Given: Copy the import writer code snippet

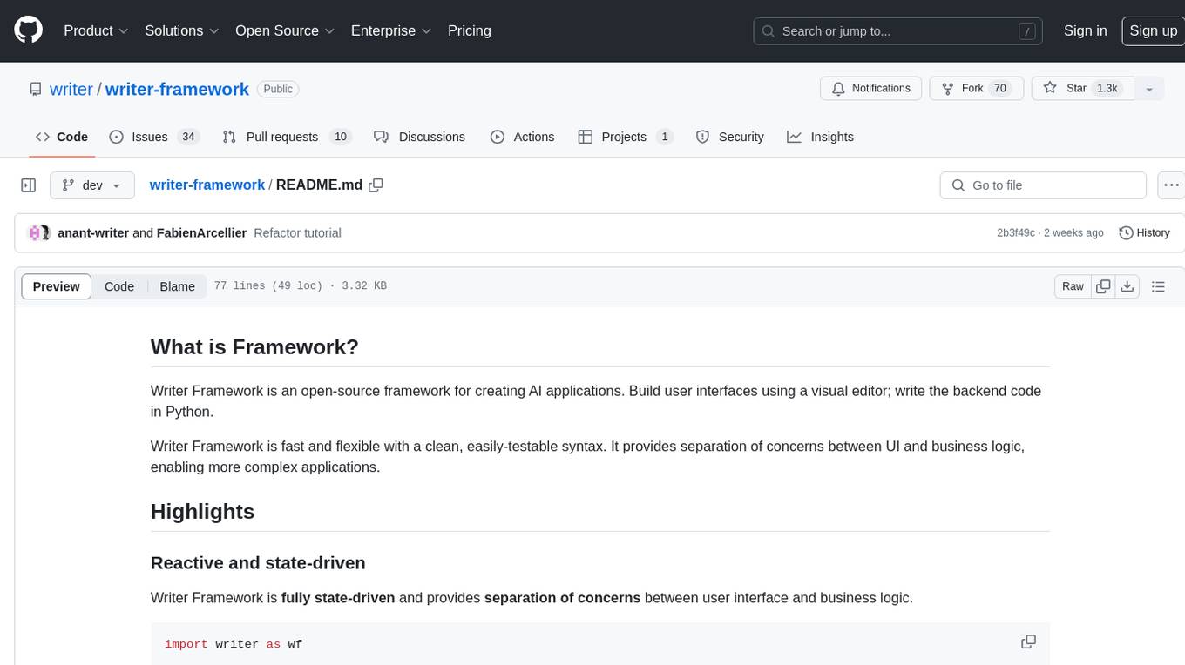Looking at the screenshot, I should (1028, 641).
